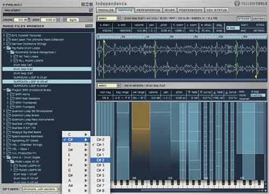
Task: Click the SAM Horns folder icon
Action: click(12, 94)
